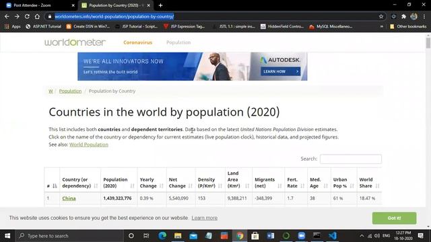
Task: Open the Zoom app from the taskbar
Action: [302, 236]
